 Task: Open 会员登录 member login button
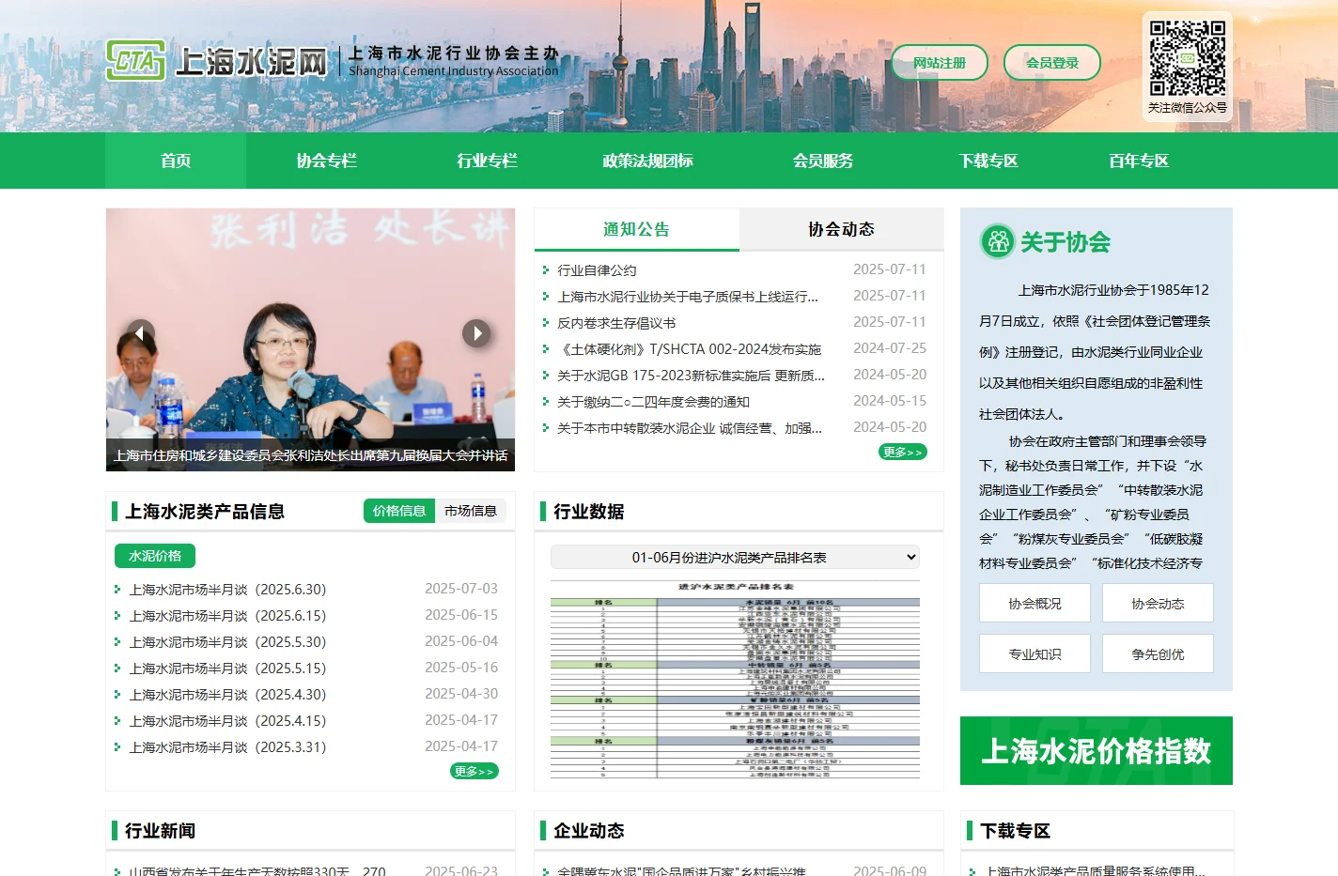pyautogui.click(x=1052, y=63)
